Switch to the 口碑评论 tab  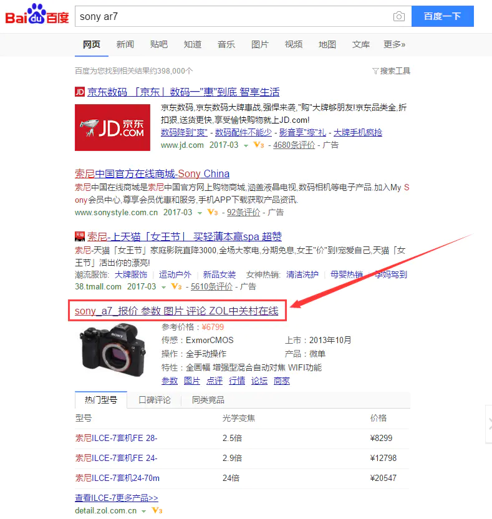click(x=154, y=400)
